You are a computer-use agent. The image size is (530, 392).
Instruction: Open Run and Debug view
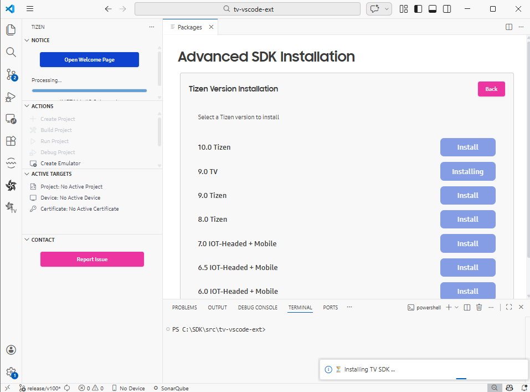[x=11, y=97]
